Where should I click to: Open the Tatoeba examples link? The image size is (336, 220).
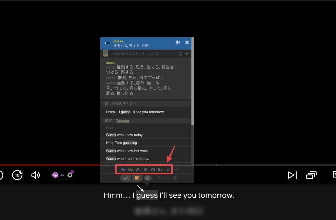(x=123, y=121)
